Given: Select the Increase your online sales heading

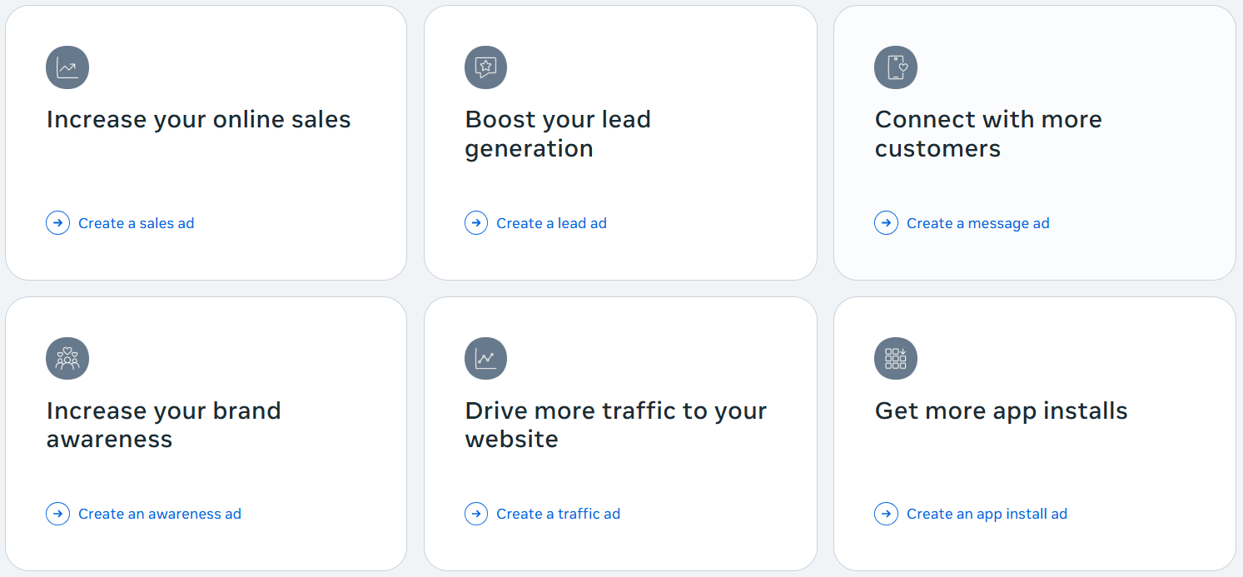Looking at the screenshot, I should point(199,120).
